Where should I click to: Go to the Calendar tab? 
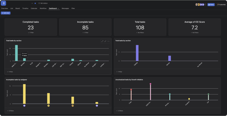point(34,9)
